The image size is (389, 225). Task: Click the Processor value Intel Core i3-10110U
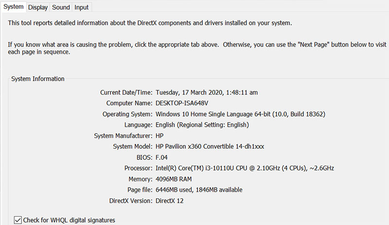click(x=245, y=168)
